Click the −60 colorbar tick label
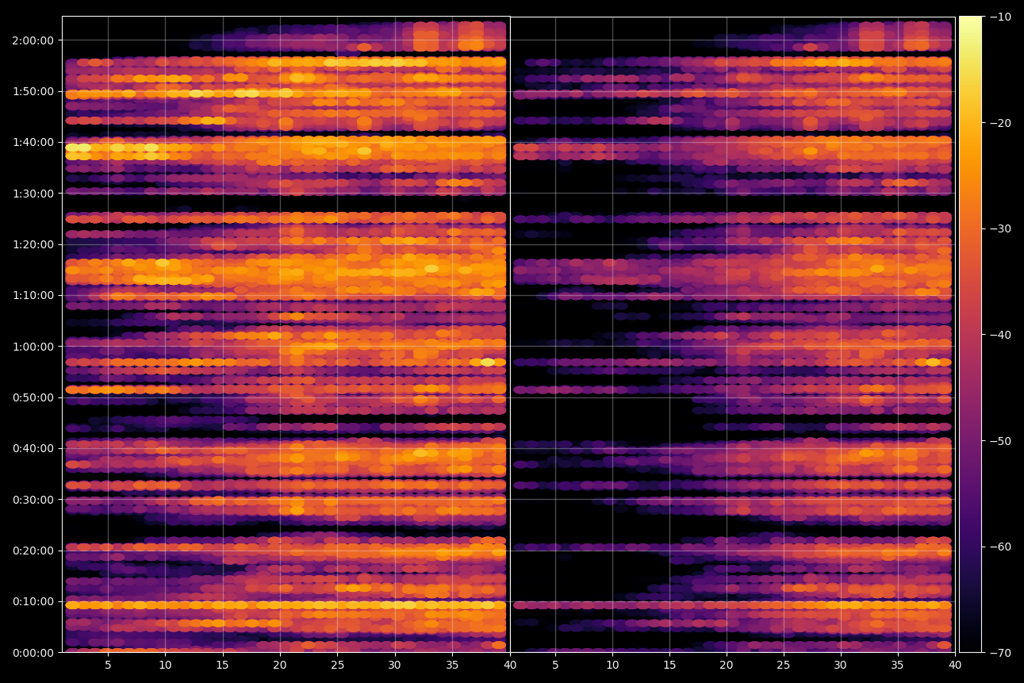 pyautogui.click(x=999, y=547)
